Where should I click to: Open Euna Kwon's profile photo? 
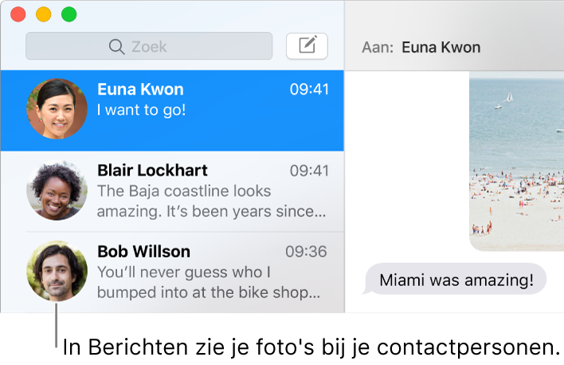57,108
